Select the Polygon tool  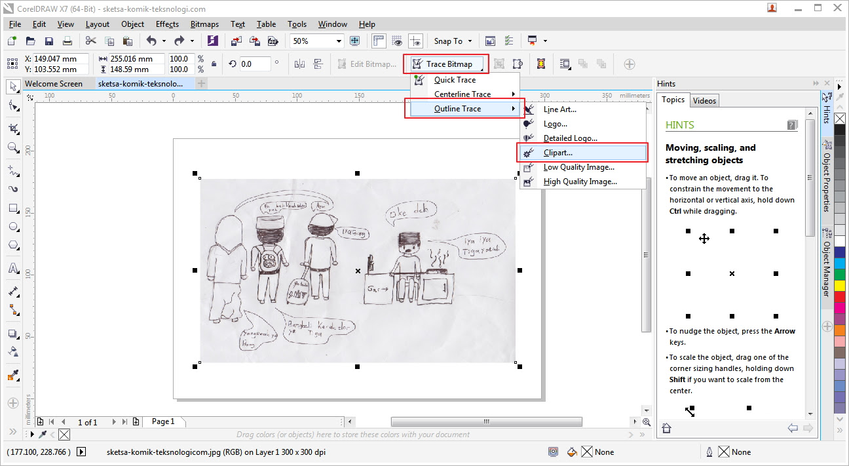coord(12,245)
